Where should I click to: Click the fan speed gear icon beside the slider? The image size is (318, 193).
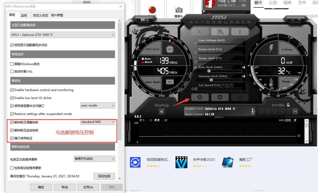coord(193,89)
